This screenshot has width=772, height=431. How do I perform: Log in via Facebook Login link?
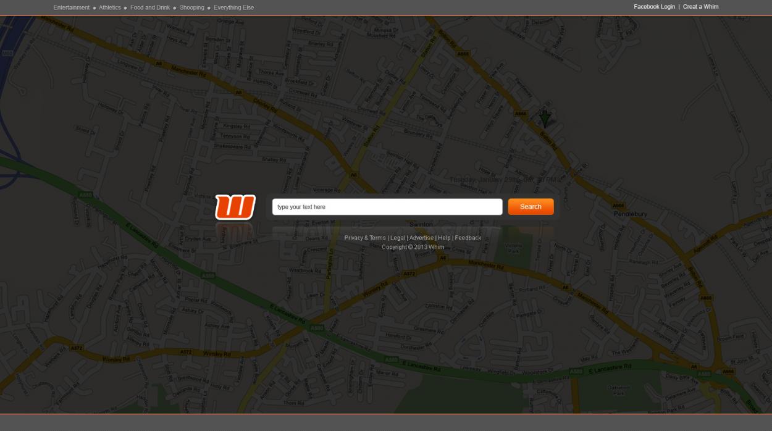[654, 7]
